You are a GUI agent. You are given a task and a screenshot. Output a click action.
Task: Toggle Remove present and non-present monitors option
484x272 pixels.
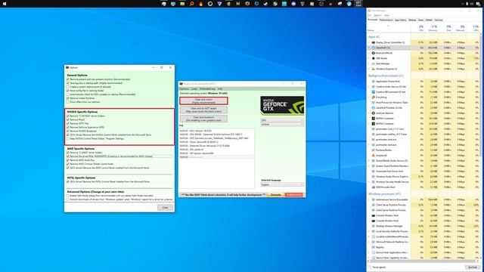(68, 79)
